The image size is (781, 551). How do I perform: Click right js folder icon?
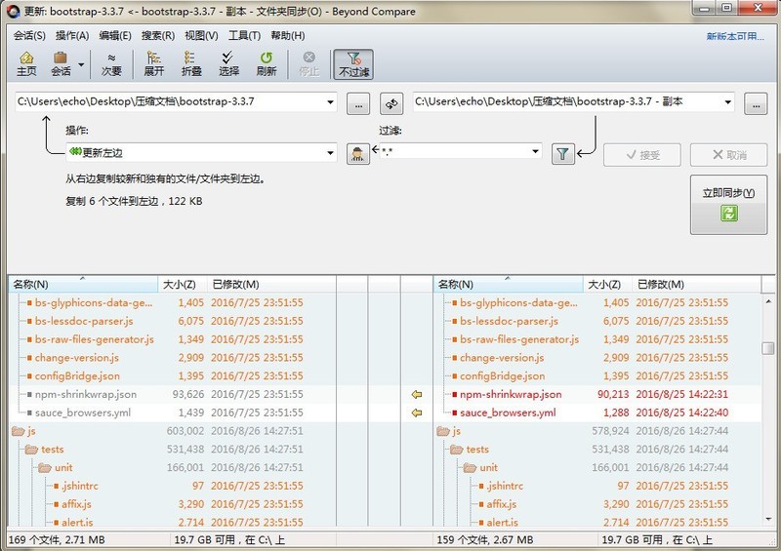[443, 431]
